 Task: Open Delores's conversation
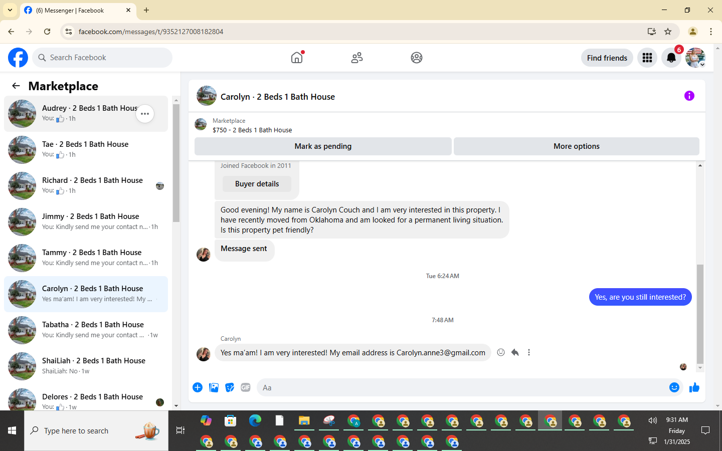coord(86,398)
